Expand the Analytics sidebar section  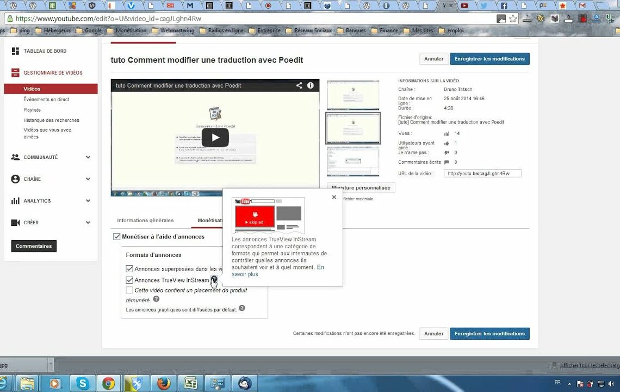(88, 201)
